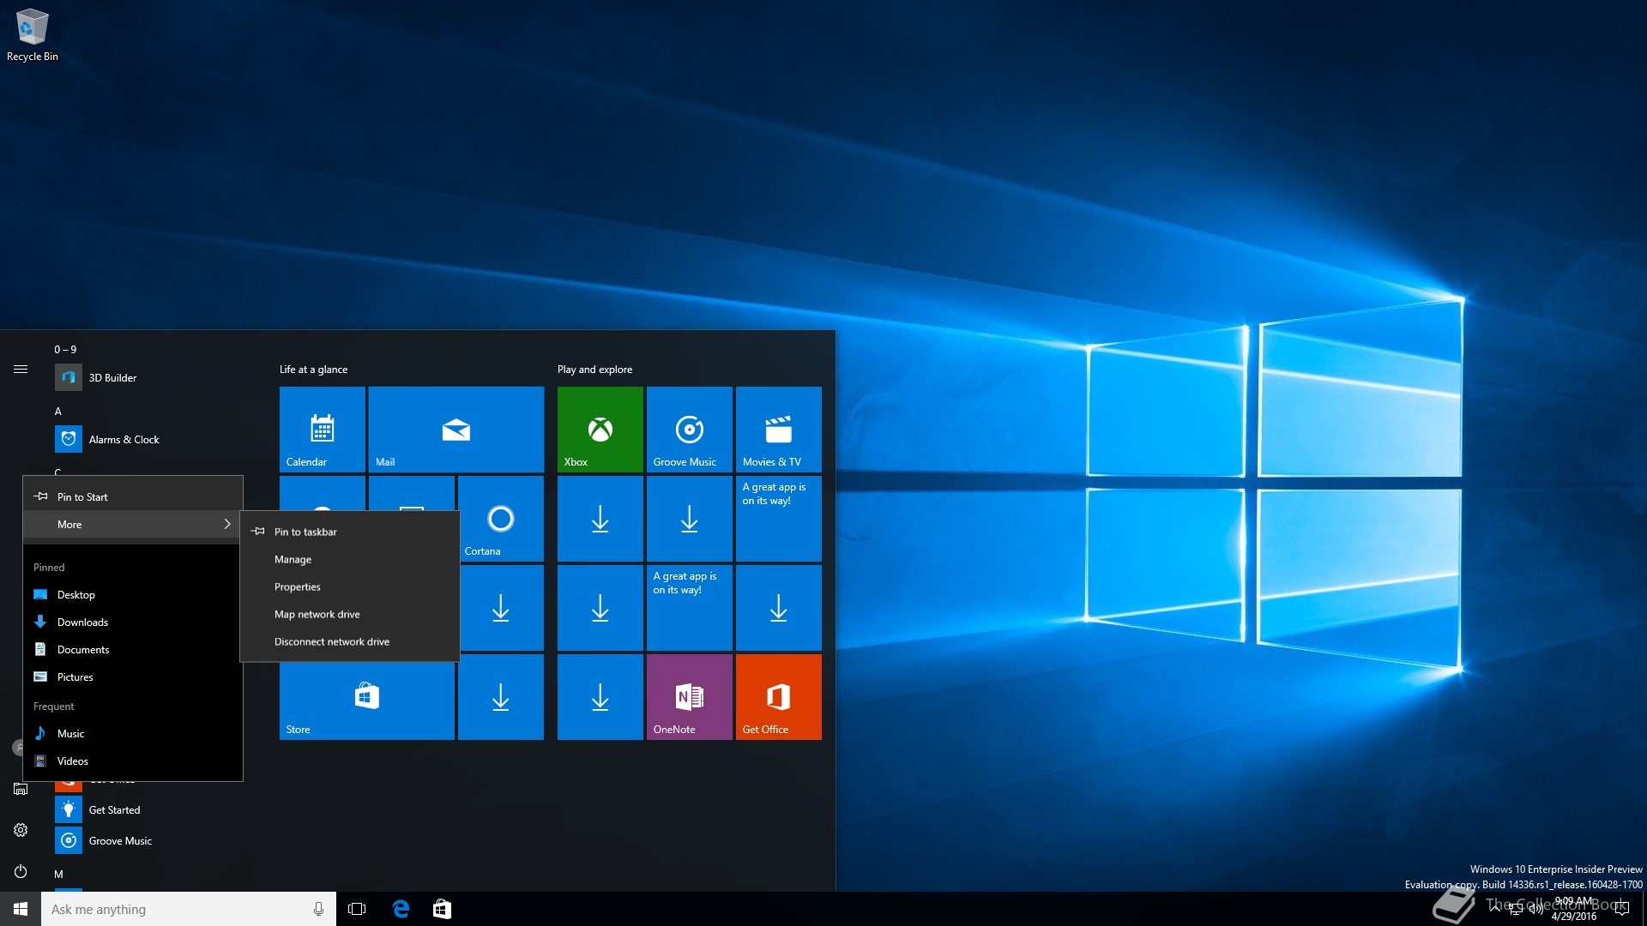Screen dimensions: 1647x926
Task: Open Music from the Frequent list
Action: (x=133, y=733)
